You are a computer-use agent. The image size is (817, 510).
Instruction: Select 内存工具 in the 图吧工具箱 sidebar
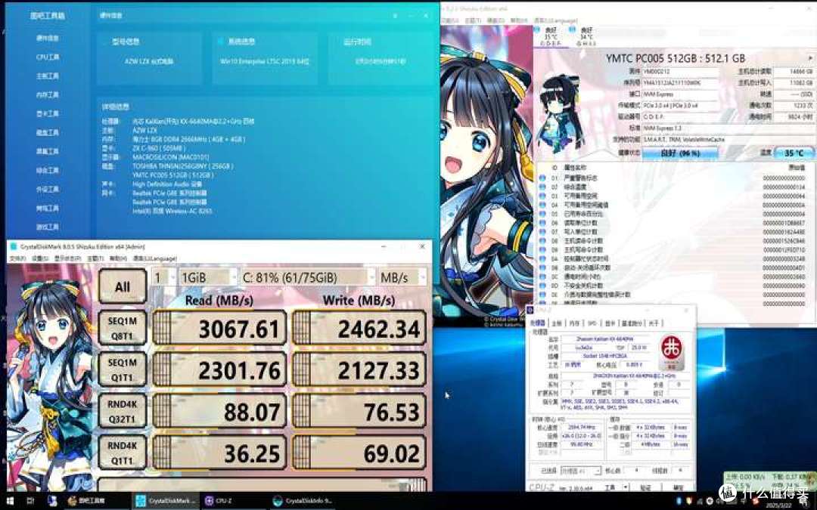point(48,94)
